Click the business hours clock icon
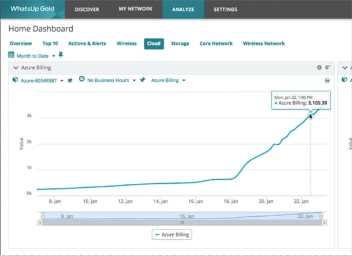Viewport: 352px width, 256px height. [x=82, y=79]
